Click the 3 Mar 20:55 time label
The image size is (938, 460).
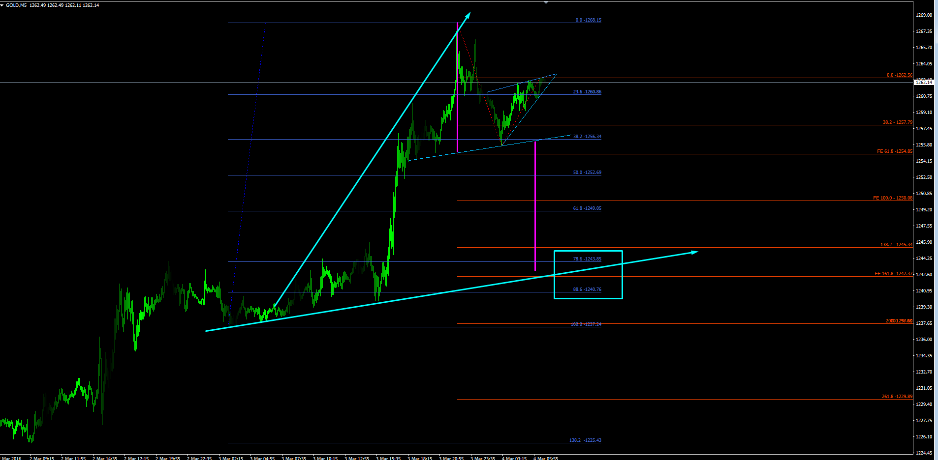coord(451,458)
